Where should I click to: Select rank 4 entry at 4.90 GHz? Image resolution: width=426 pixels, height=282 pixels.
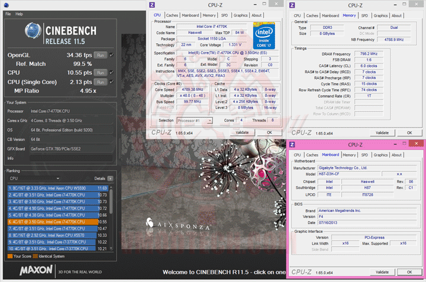(58, 209)
